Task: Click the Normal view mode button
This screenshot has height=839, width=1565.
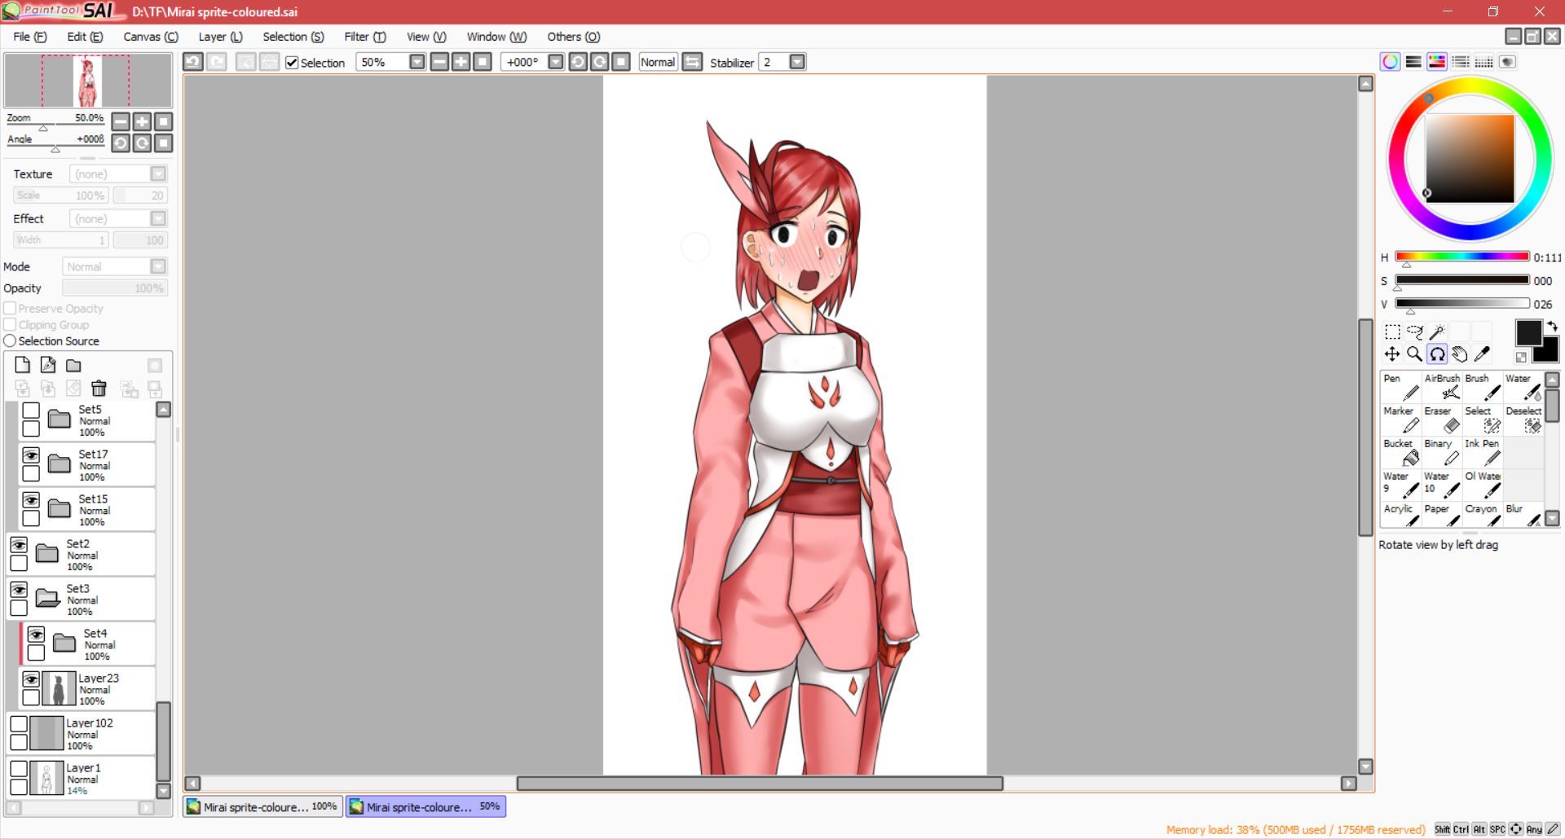Action: 657,62
